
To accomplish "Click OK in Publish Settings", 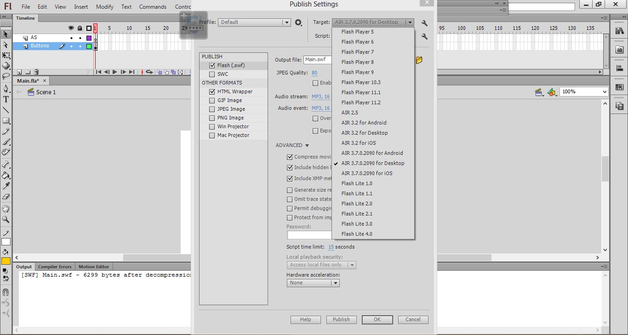I will [x=377, y=320].
